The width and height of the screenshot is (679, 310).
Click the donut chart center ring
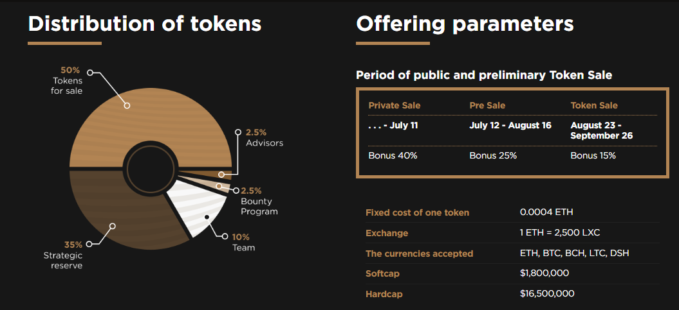pyautogui.click(x=149, y=169)
